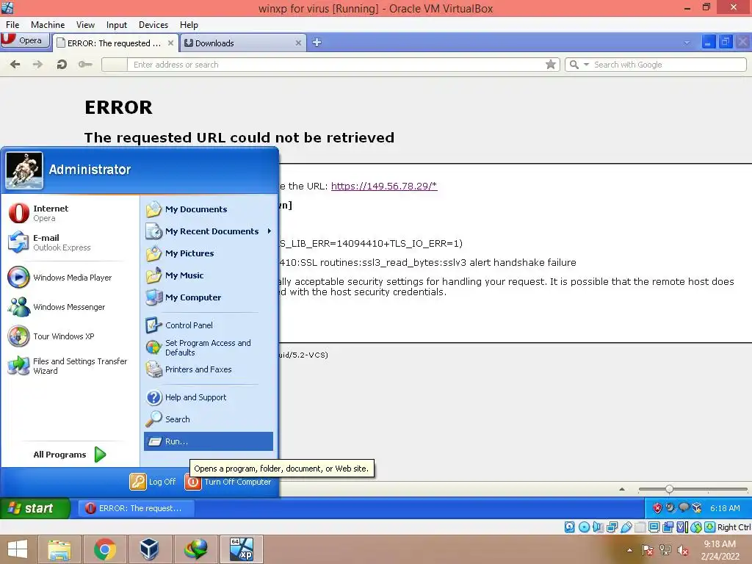Viewport: 752px width, 564px height.
Task: Open search engine dropdown arrow
Action: (x=586, y=65)
